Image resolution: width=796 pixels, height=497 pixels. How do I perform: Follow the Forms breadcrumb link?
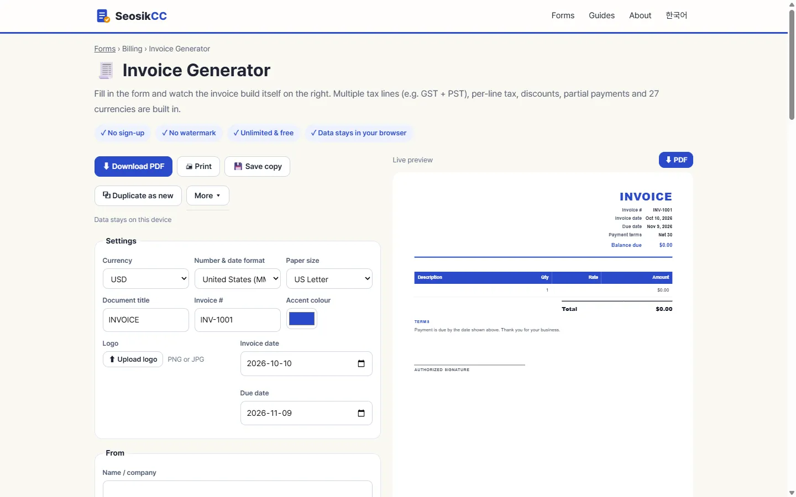click(105, 49)
